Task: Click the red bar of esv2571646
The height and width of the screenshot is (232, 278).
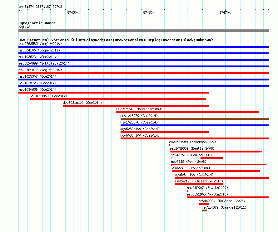Action: [x=187, y=112]
